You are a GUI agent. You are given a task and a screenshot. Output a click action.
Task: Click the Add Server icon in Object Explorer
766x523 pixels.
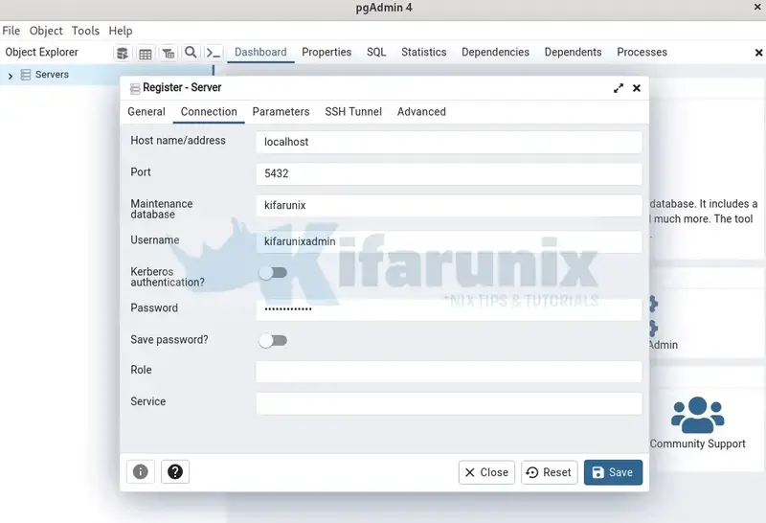(123, 53)
